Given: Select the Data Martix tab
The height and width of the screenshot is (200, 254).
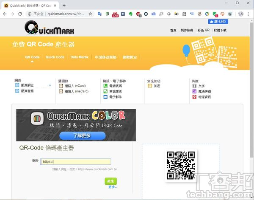Looking at the screenshot, I should [80, 57].
